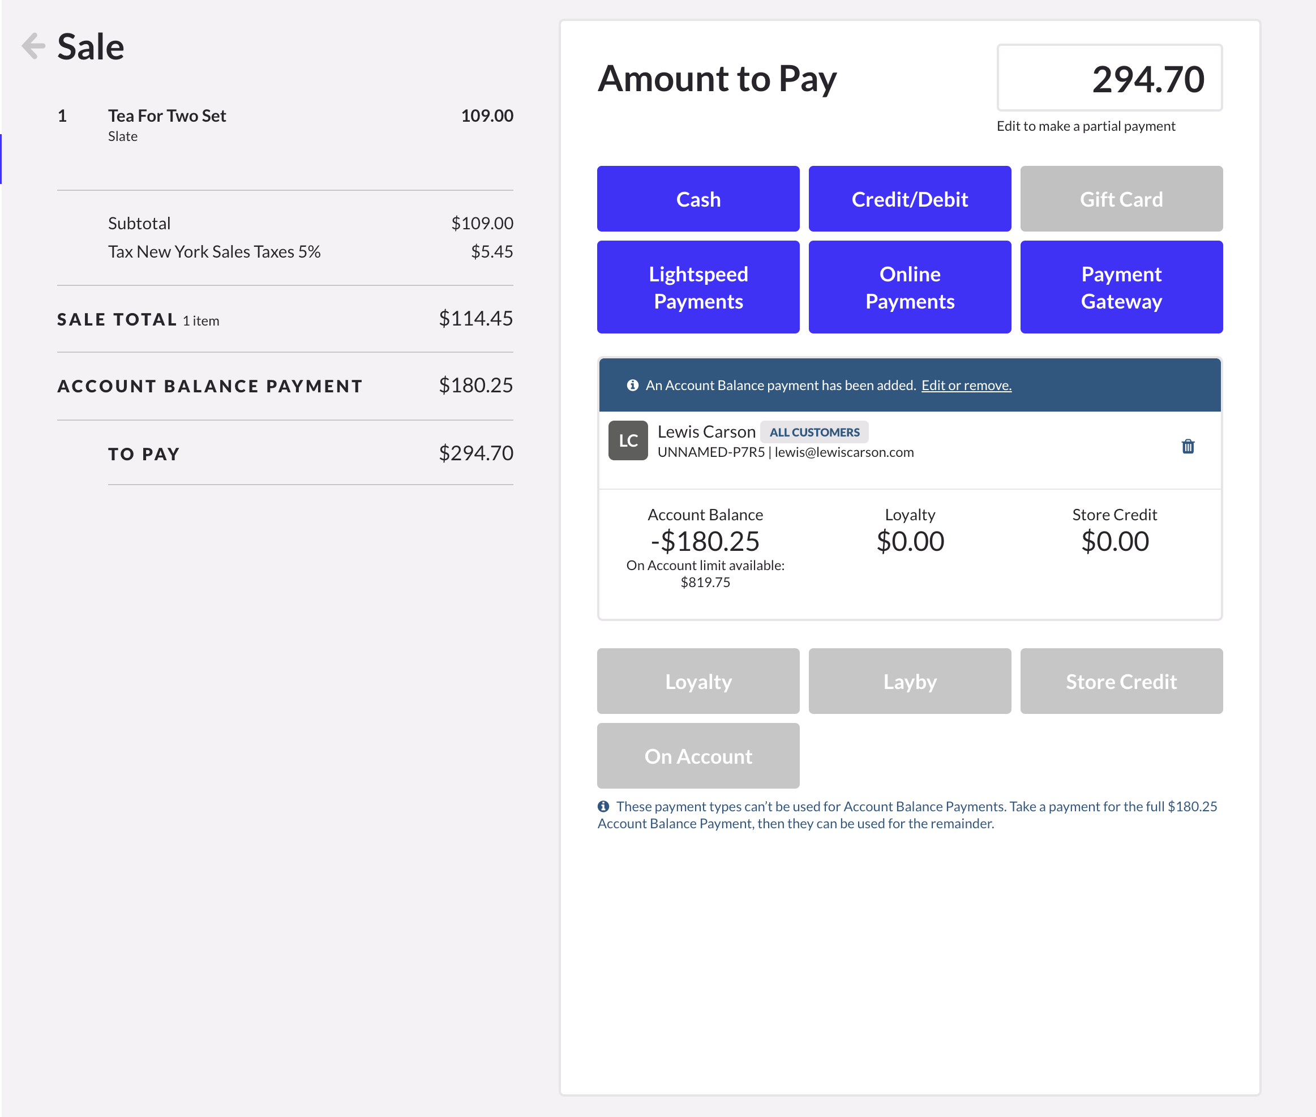Select the Lightspeed Payments option

pyautogui.click(x=698, y=287)
